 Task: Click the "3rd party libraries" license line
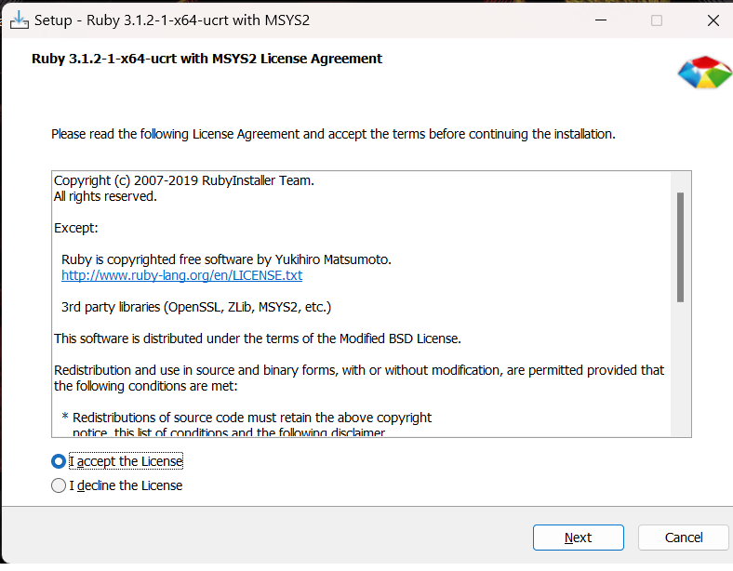pyautogui.click(x=196, y=306)
